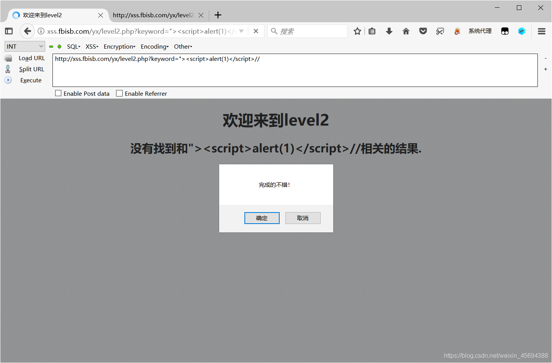Click inside the HackBar URL text area
The image size is (552, 363).
295,70
